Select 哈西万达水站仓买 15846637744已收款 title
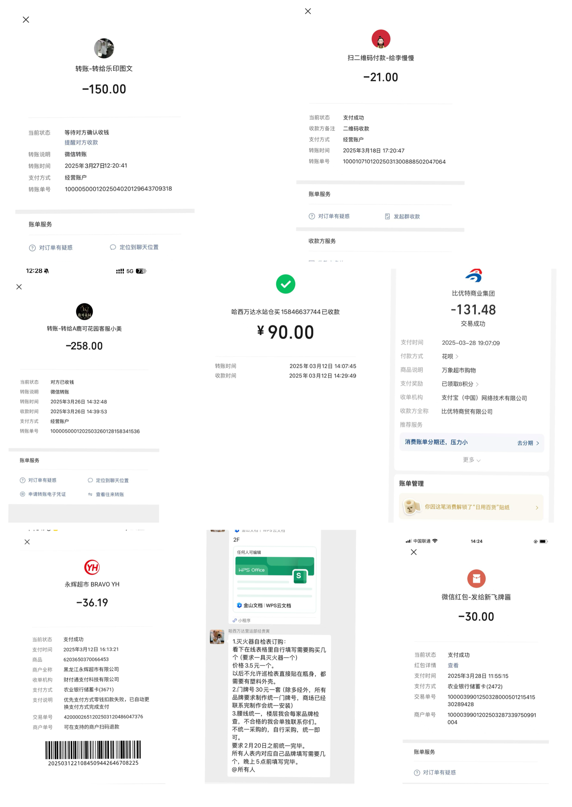This screenshot has height=807, width=572. [x=285, y=312]
